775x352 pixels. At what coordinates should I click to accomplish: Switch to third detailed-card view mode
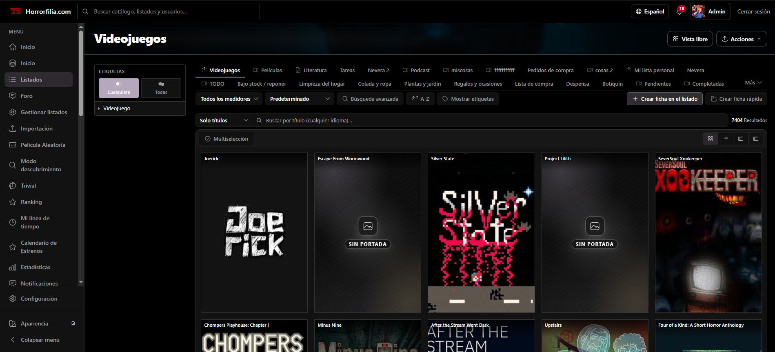[741, 139]
